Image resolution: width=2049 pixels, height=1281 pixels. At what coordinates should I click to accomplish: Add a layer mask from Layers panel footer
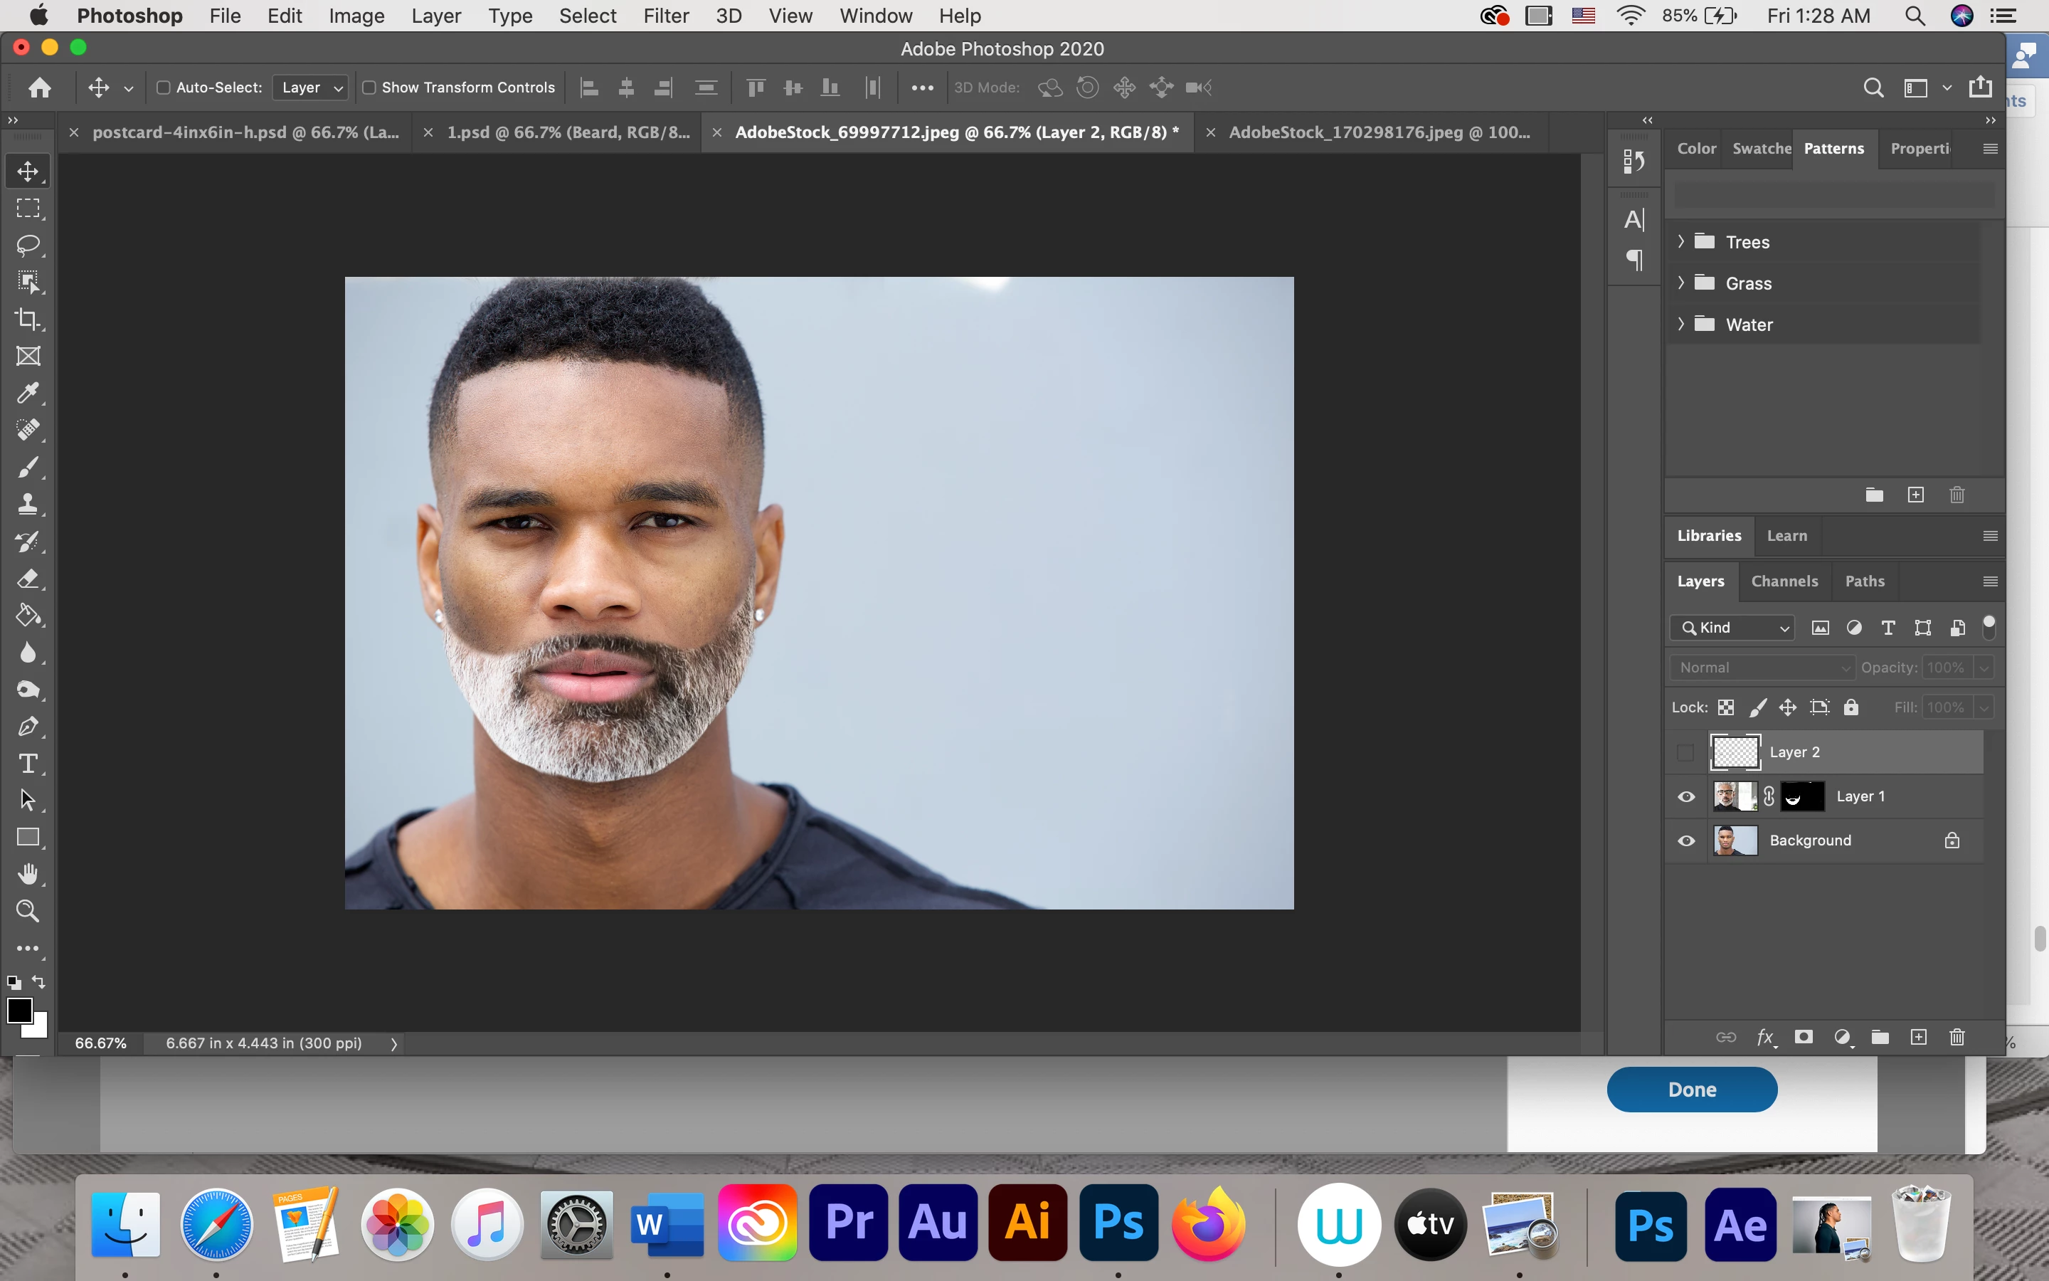click(x=1804, y=1037)
